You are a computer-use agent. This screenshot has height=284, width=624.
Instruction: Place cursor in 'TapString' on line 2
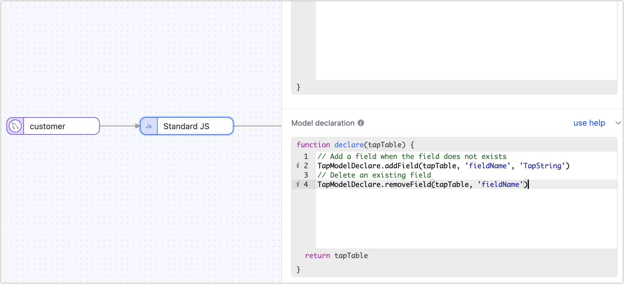[542, 166]
